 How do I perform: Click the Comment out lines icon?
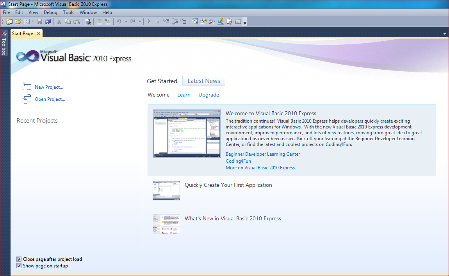[99, 21]
